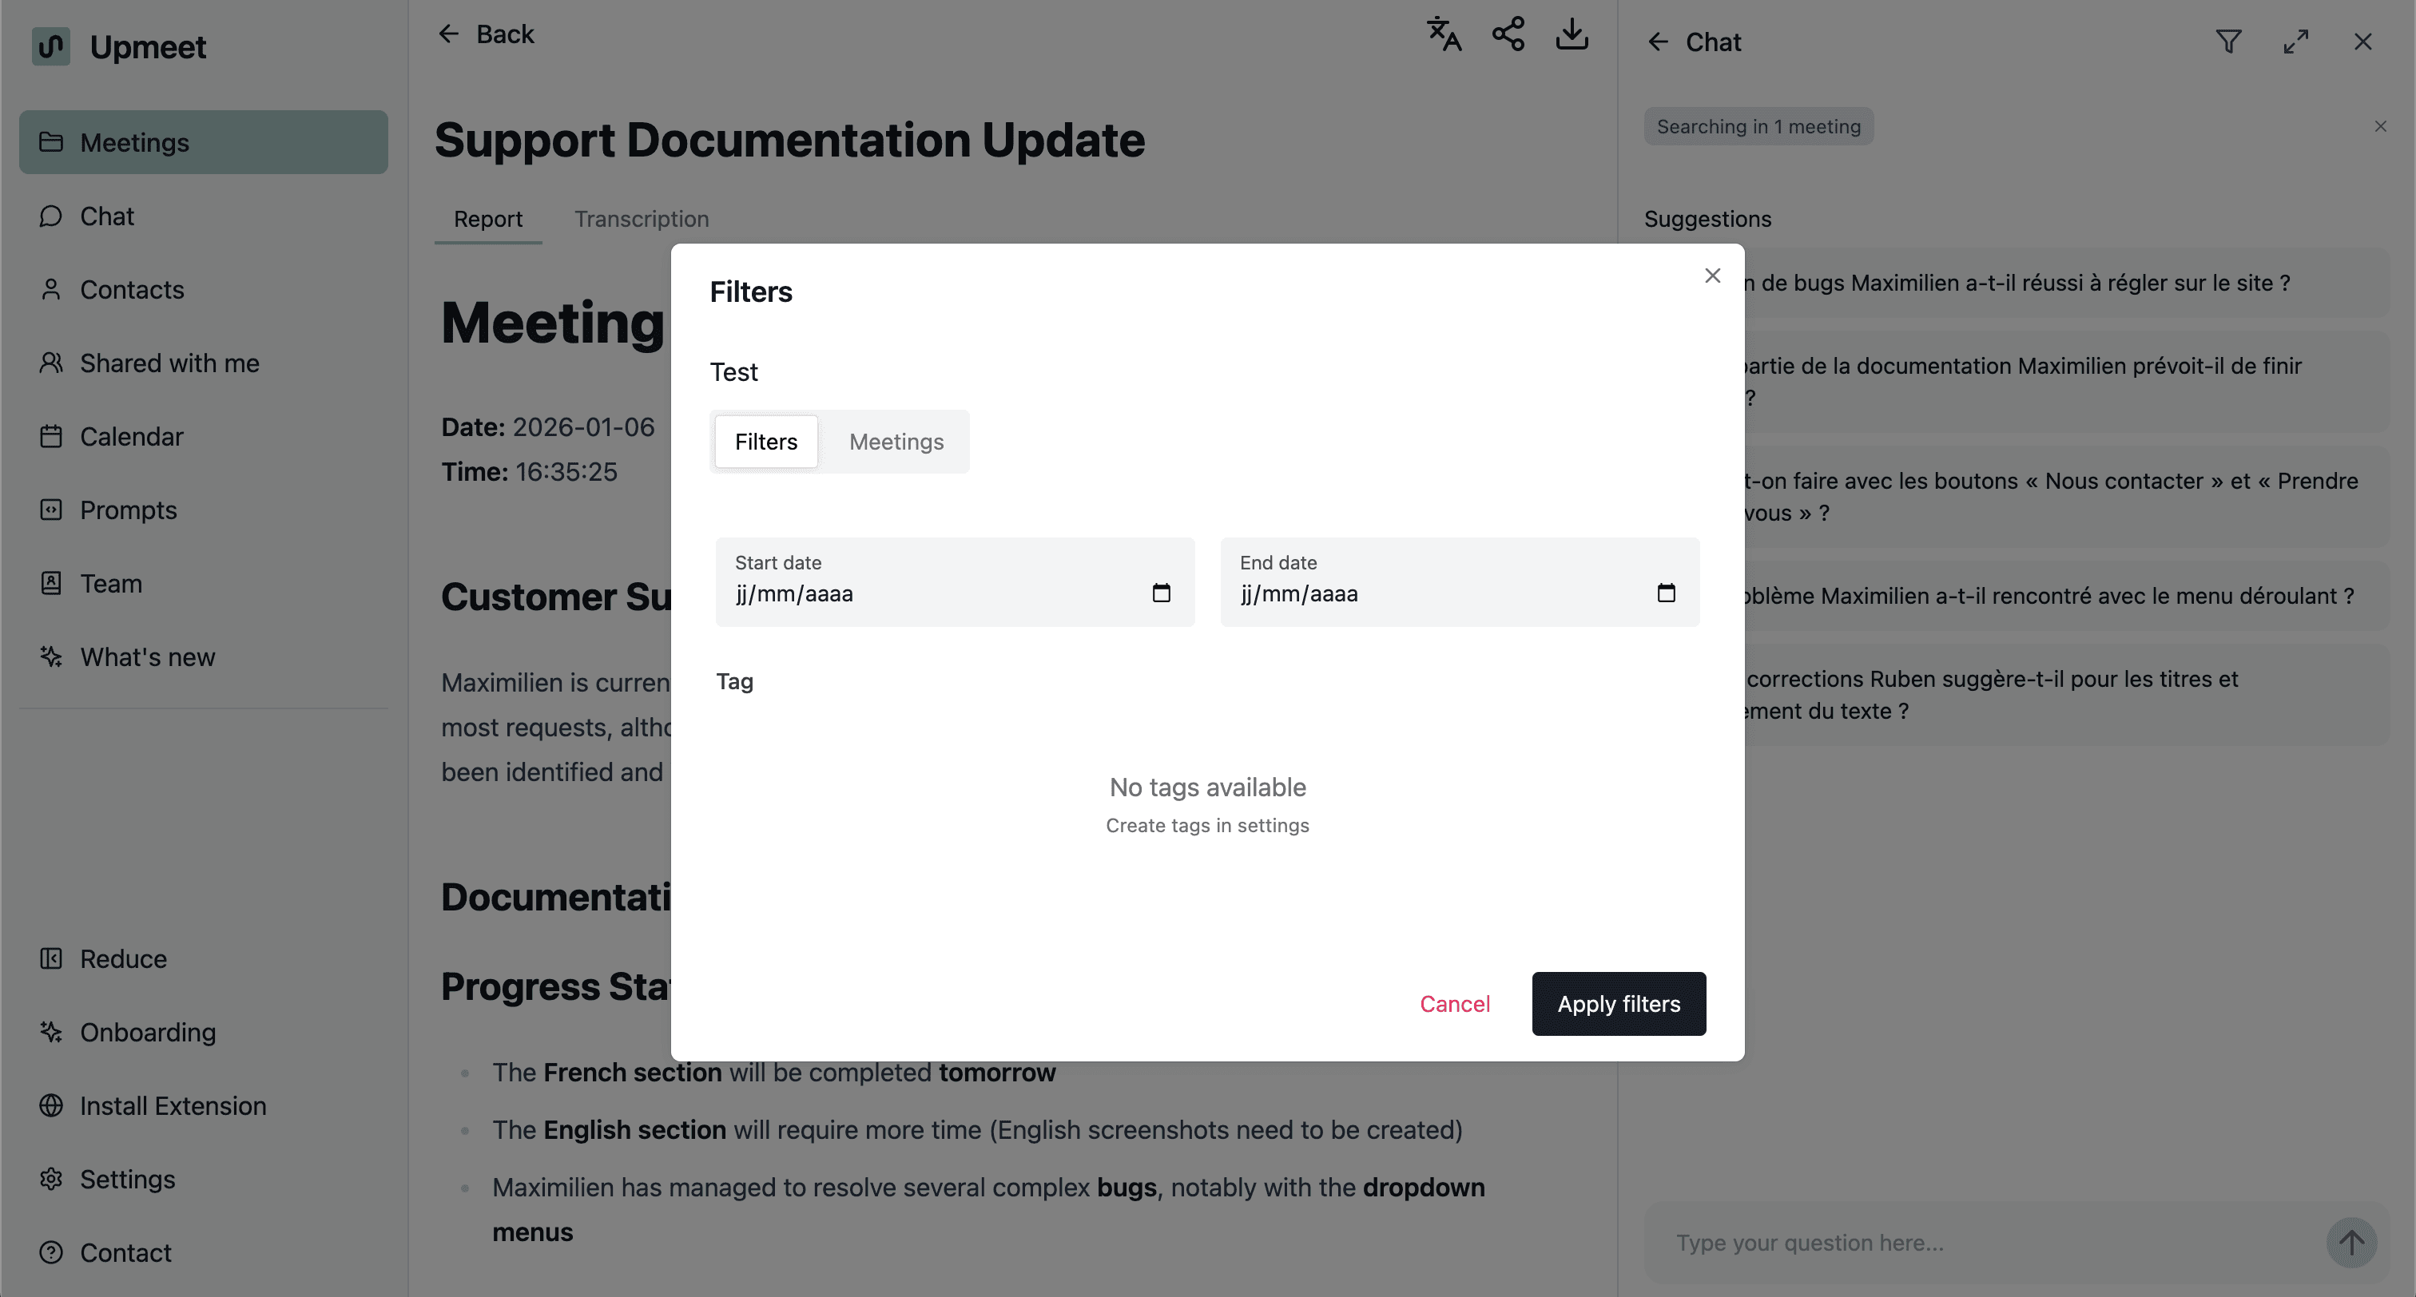Remove the 'Searching in 1 meeting' chip
The height and width of the screenshot is (1297, 2416).
tap(2379, 127)
